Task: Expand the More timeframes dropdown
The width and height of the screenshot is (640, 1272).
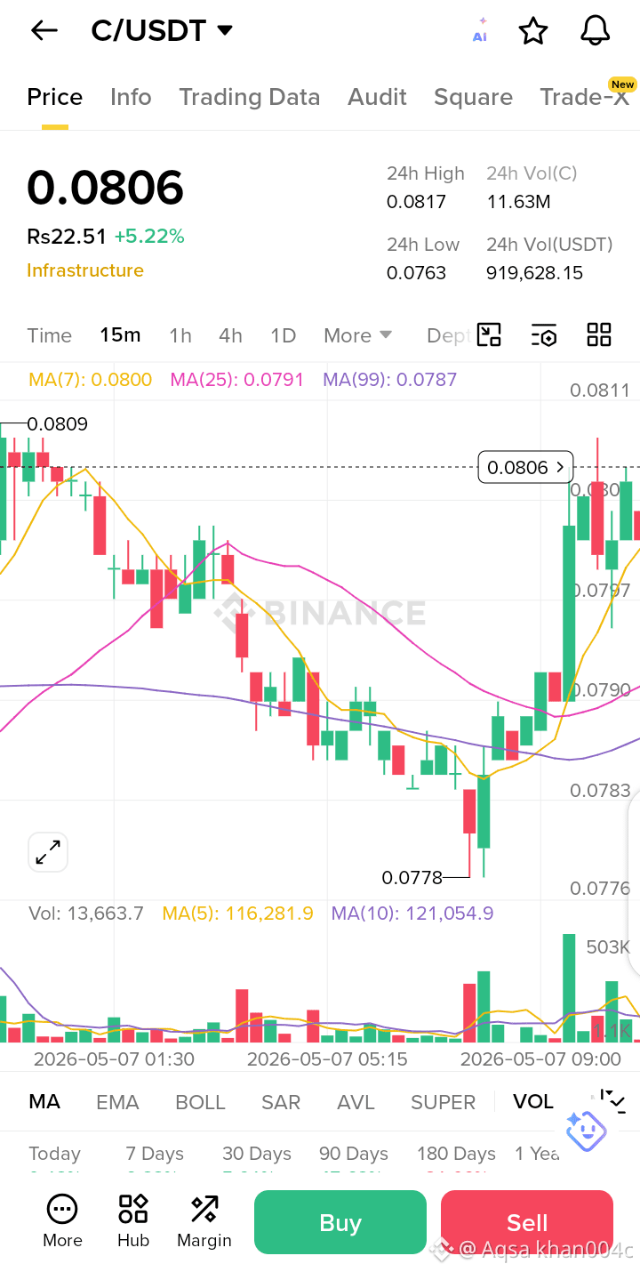Action: point(357,335)
